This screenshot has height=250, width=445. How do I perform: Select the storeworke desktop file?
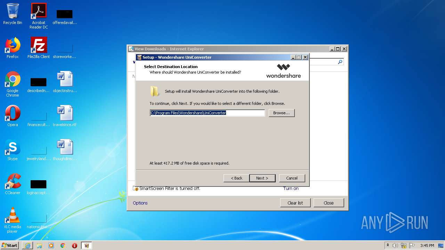[65, 50]
